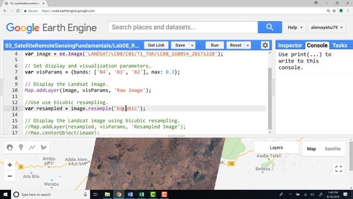Image resolution: width=353 pixels, height=199 pixels.
Task: Open the orange recorder taskbar app
Action: [x=164, y=194]
